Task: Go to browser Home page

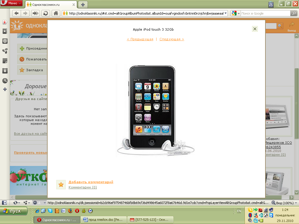Action: pyautogui.click(x=55, y=13)
